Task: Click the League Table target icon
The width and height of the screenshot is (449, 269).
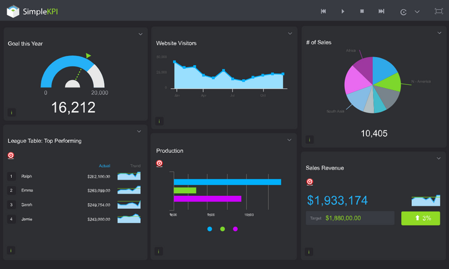Action: coord(11,156)
